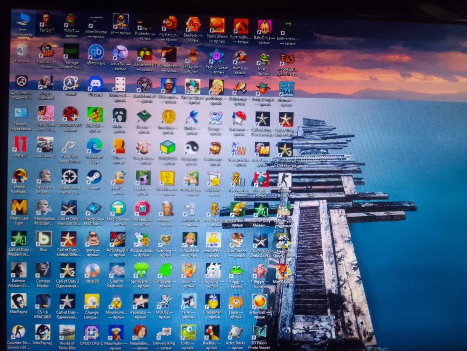Open the MaxPayne2 shortcut
The width and height of the screenshot is (467, 351).
pyautogui.click(x=43, y=332)
